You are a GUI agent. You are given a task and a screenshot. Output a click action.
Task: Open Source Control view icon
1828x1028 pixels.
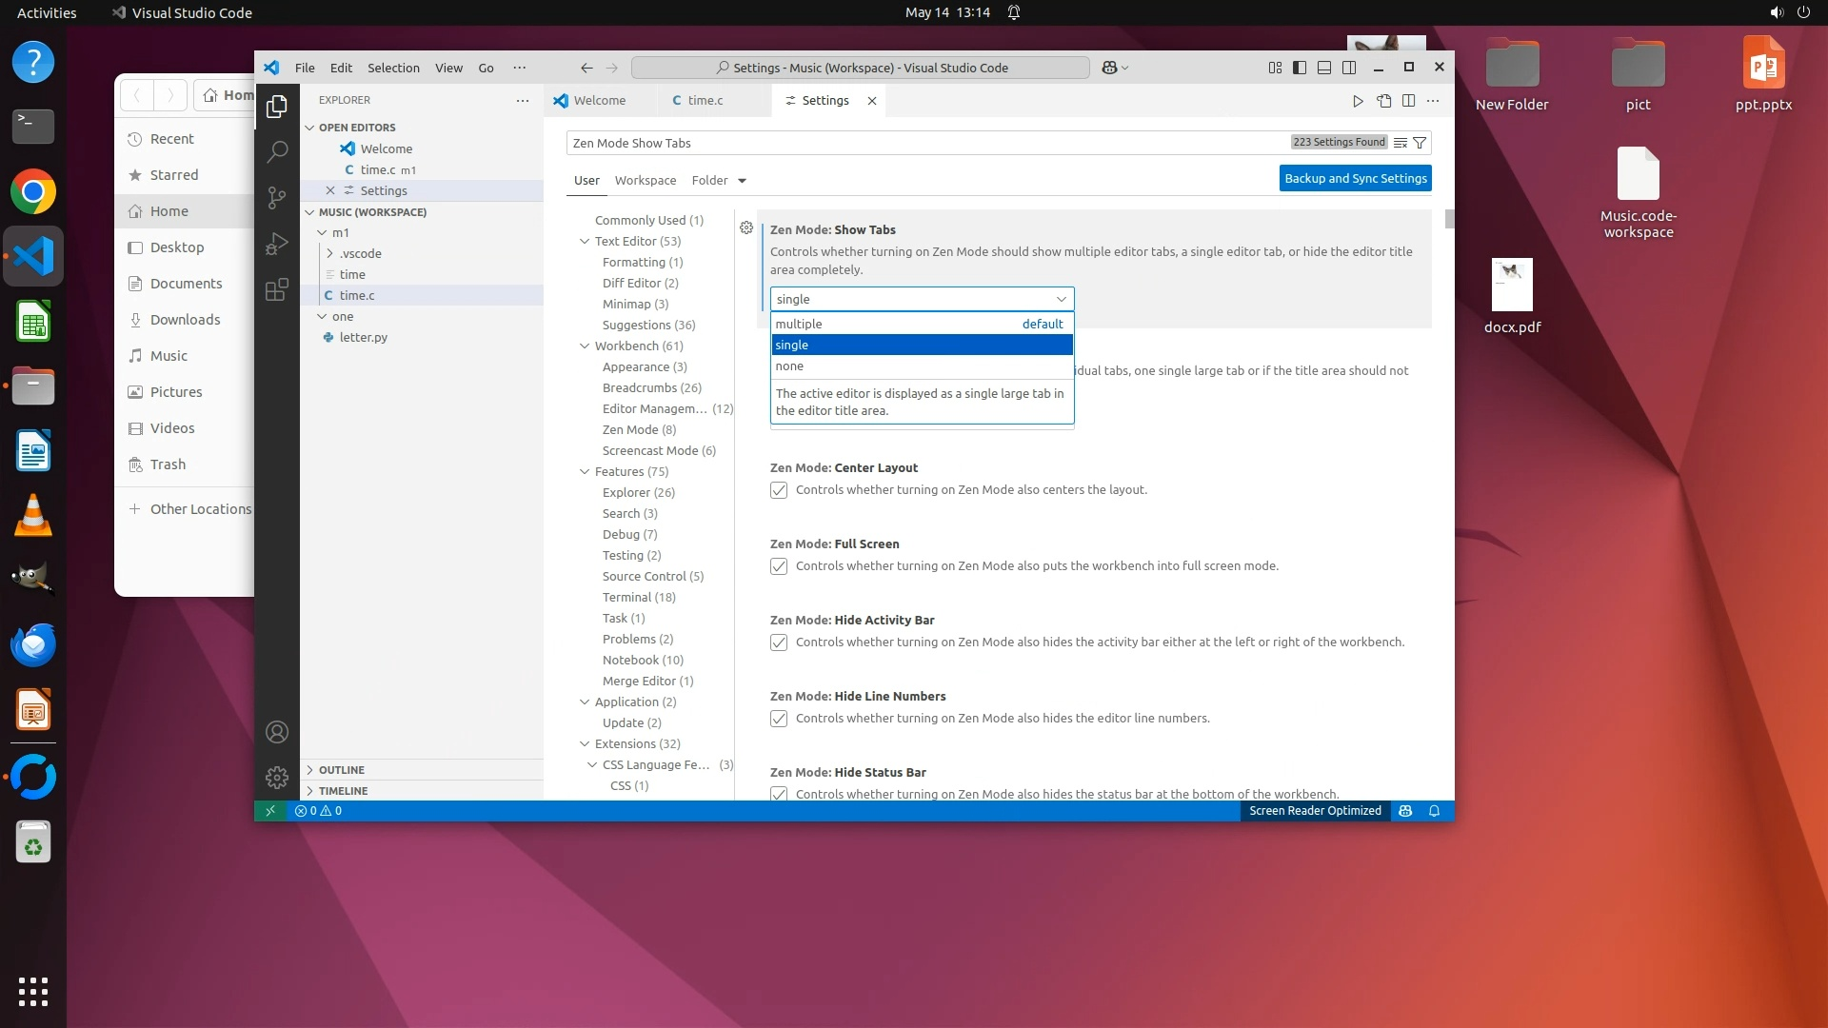(276, 197)
